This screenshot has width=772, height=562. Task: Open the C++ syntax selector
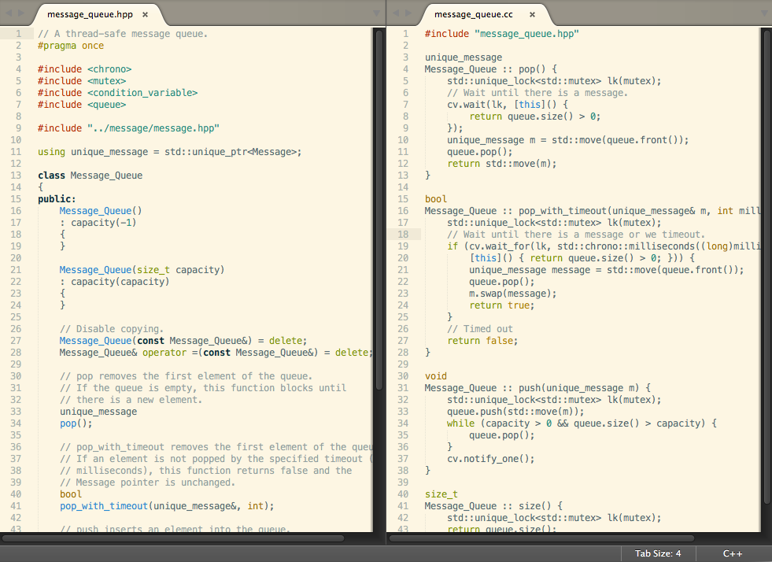tap(732, 553)
